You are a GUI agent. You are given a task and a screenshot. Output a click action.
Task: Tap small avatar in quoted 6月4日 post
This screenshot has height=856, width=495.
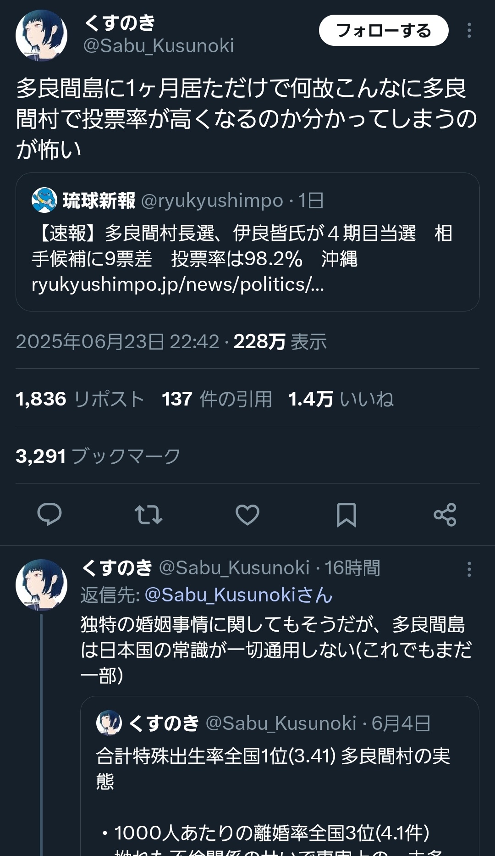109,723
